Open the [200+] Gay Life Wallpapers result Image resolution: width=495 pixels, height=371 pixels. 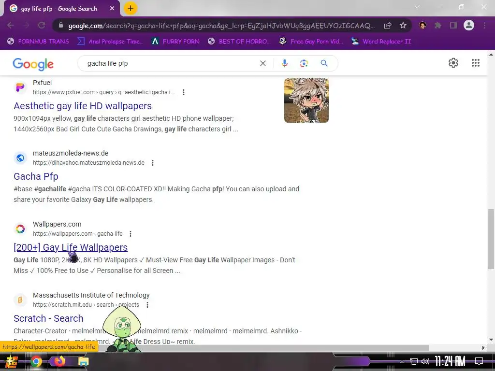point(71,247)
